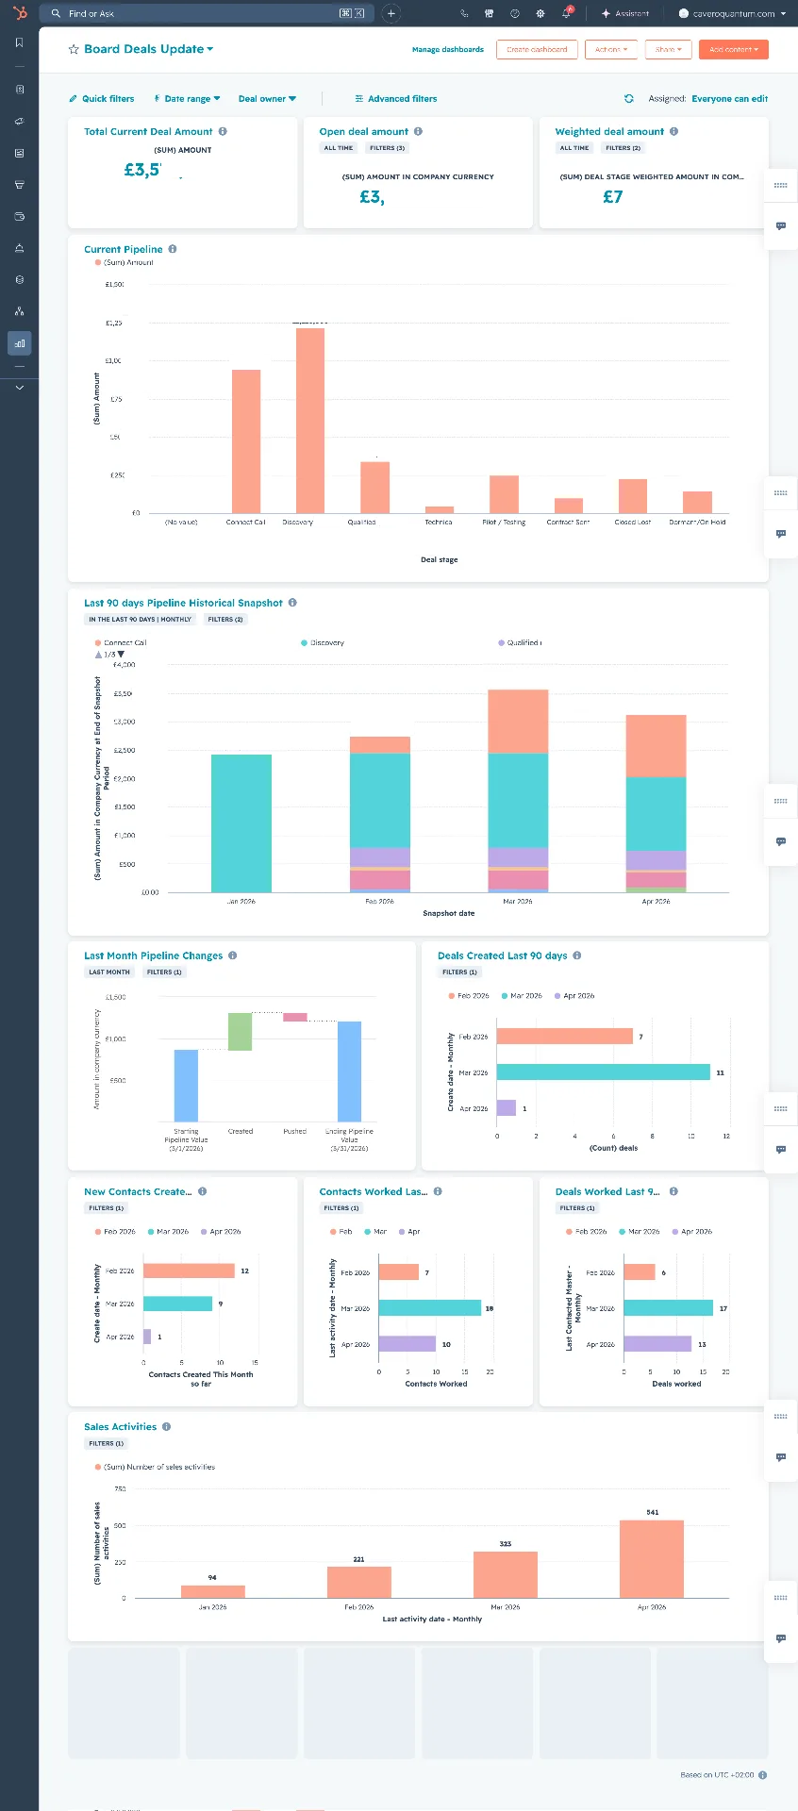Refresh the dashboard with the refresh icon

[x=629, y=98]
